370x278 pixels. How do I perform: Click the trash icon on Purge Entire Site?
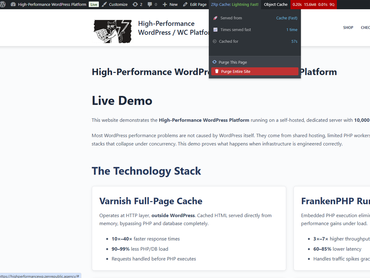click(x=217, y=71)
